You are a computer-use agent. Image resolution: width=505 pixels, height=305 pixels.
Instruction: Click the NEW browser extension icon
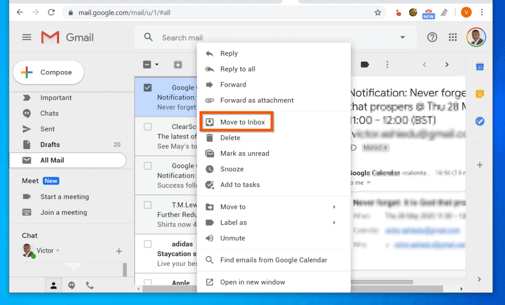pyautogui.click(x=429, y=13)
